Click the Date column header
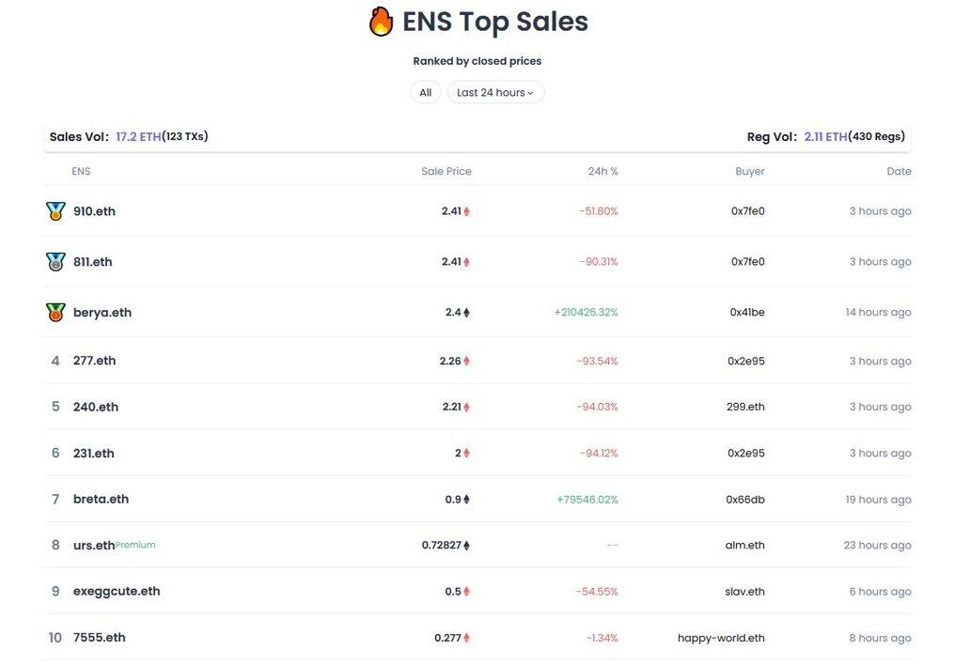Image resolution: width=970 pixels, height=664 pixels. click(899, 171)
